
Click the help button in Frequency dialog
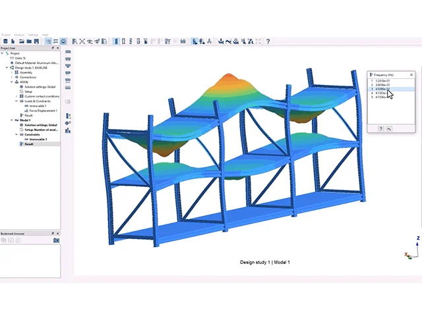[x=381, y=129]
